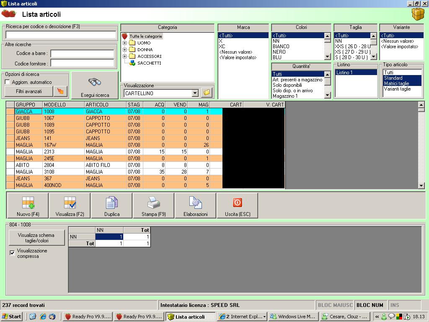The image size is (429, 322).
Task: Uncheck Visualizzazione compressa checkbox
Action: tap(12, 253)
